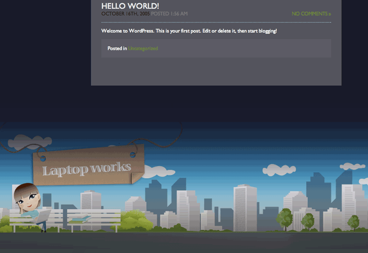Screen dimensions: 368x253
Task: Click the Posted in label
Action: 117,48
